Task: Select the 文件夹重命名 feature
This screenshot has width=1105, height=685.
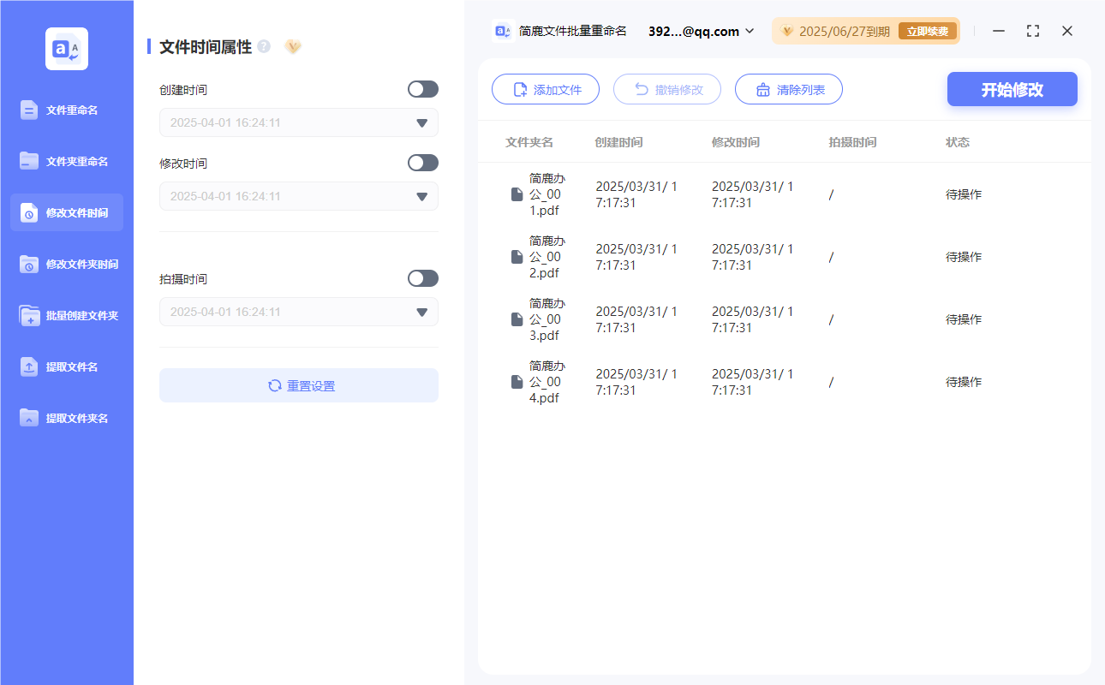Action: coord(66,161)
